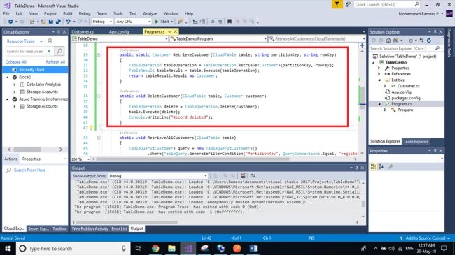Click the split editor icon above scrollbar

click(362, 45)
